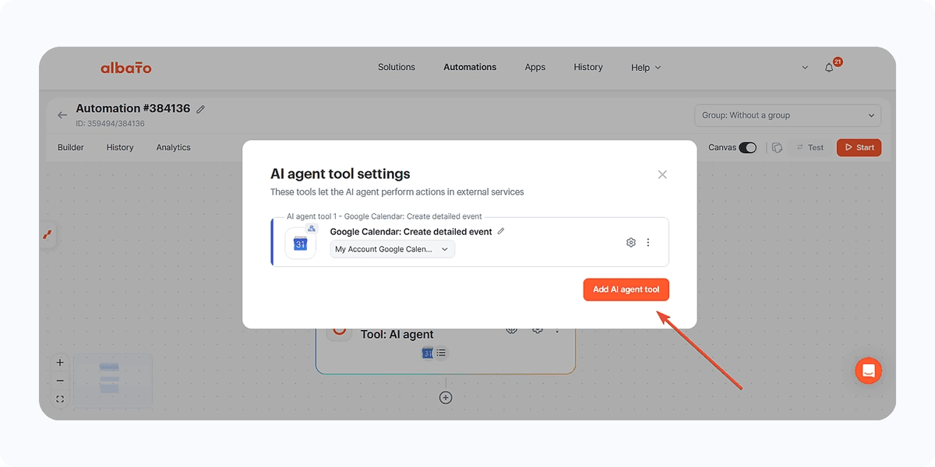Click the red tool icon at canvas left edge
Image resolution: width=935 pixels, height=467 pixels.
pos(48,235)
